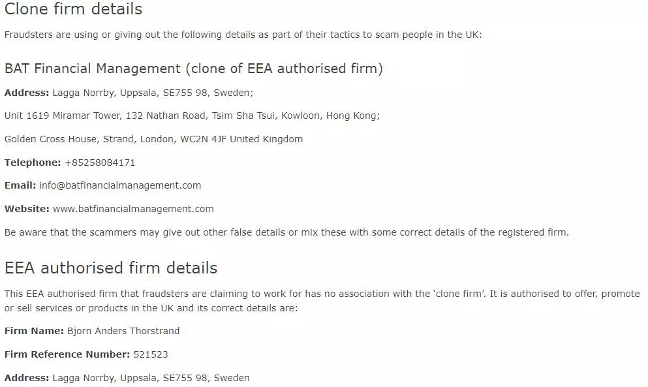Screen dimensions: 648x387
Task: Click the 'Be aware that the scammers' warning paragraph
Action: pyautogui.click(x=286, y=232)
